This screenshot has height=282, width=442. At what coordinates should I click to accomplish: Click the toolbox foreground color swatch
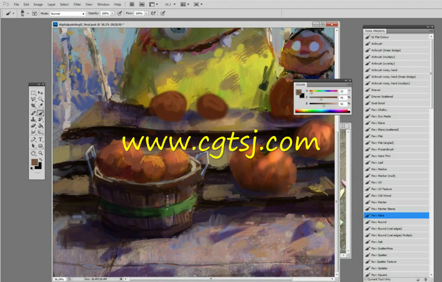(34, 162)
